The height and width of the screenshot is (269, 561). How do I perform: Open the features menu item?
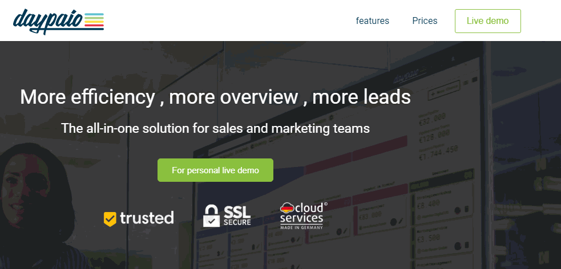372,21
